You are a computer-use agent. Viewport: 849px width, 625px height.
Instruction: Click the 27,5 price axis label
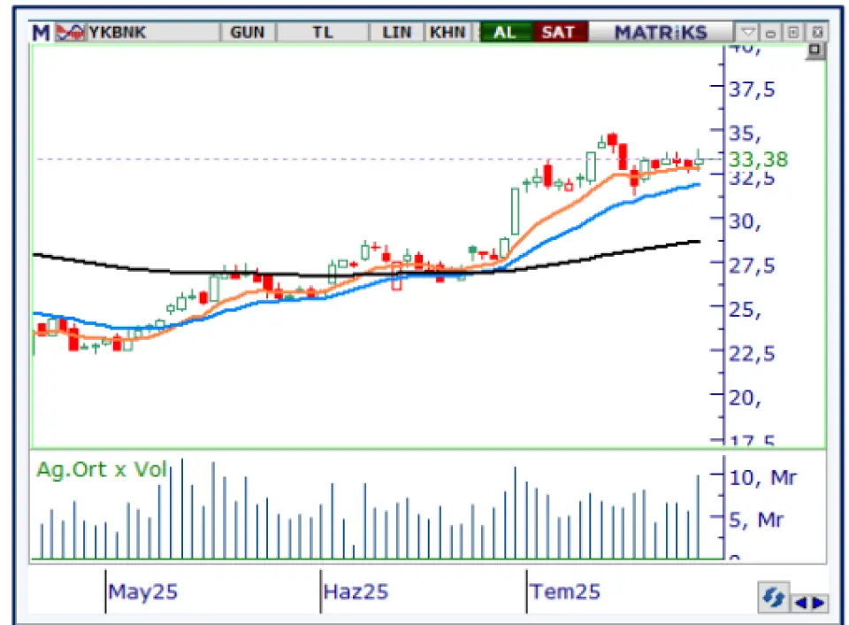coord(752,266)
